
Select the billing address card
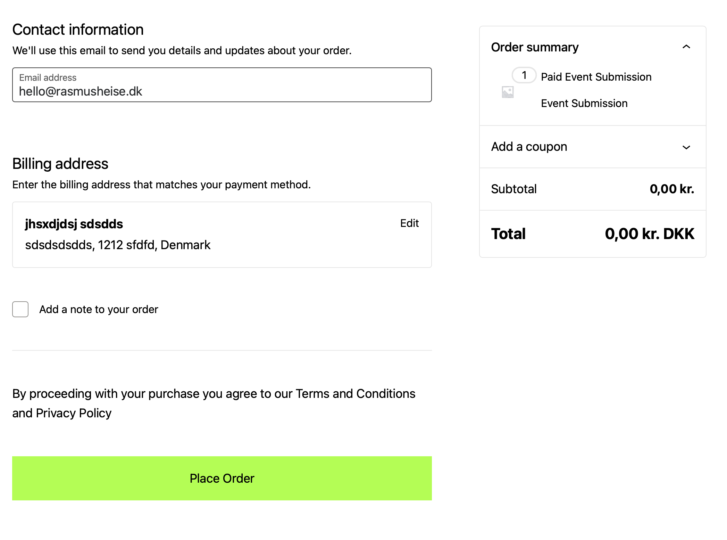(x=222, y=235)
